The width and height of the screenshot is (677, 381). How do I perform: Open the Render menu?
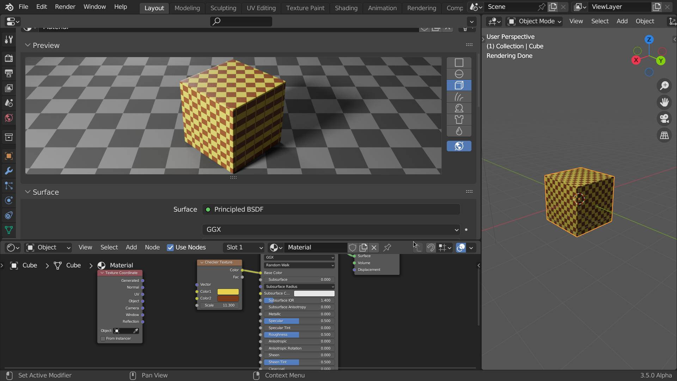pos(65,7)
